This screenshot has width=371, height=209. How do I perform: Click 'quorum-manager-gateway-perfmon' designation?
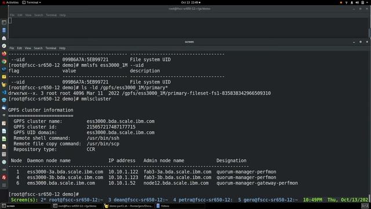[x=257, y=183]
